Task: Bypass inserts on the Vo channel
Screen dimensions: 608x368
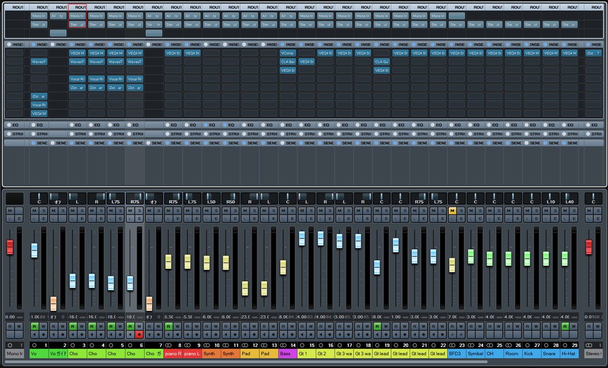Action: 33,44
